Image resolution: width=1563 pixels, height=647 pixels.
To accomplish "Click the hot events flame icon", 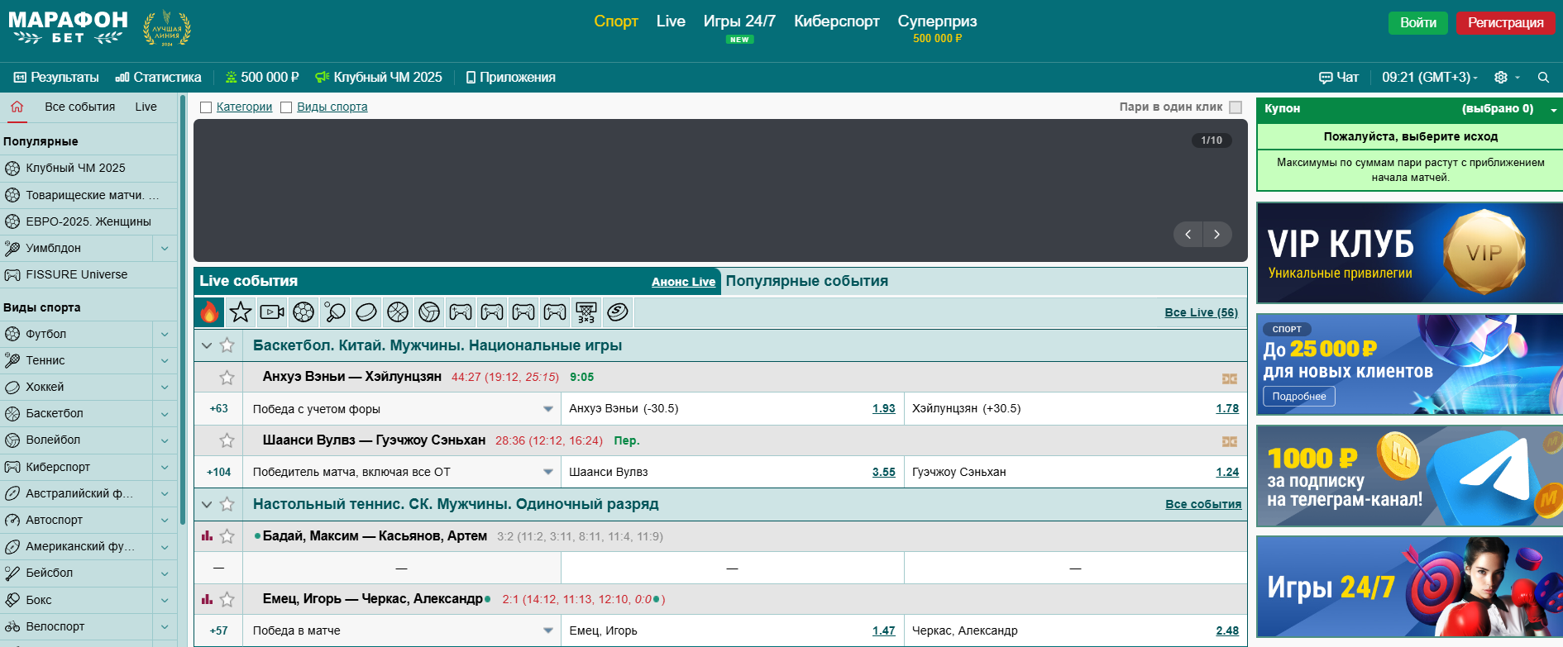I will [209, 312].
